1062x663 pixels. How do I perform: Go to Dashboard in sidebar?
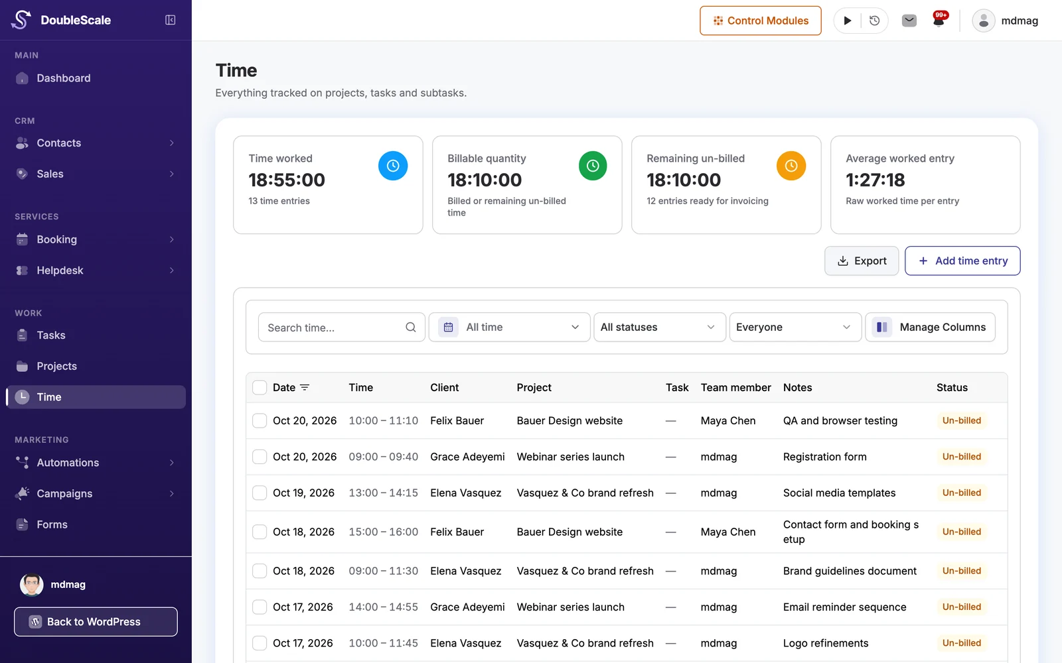click(96, 78)
